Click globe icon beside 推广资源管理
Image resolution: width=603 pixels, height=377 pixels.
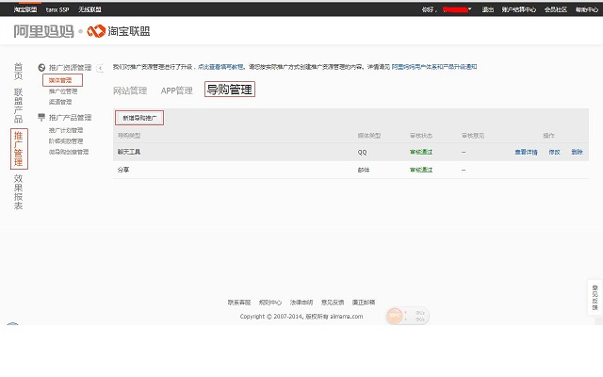pos(41,67)
